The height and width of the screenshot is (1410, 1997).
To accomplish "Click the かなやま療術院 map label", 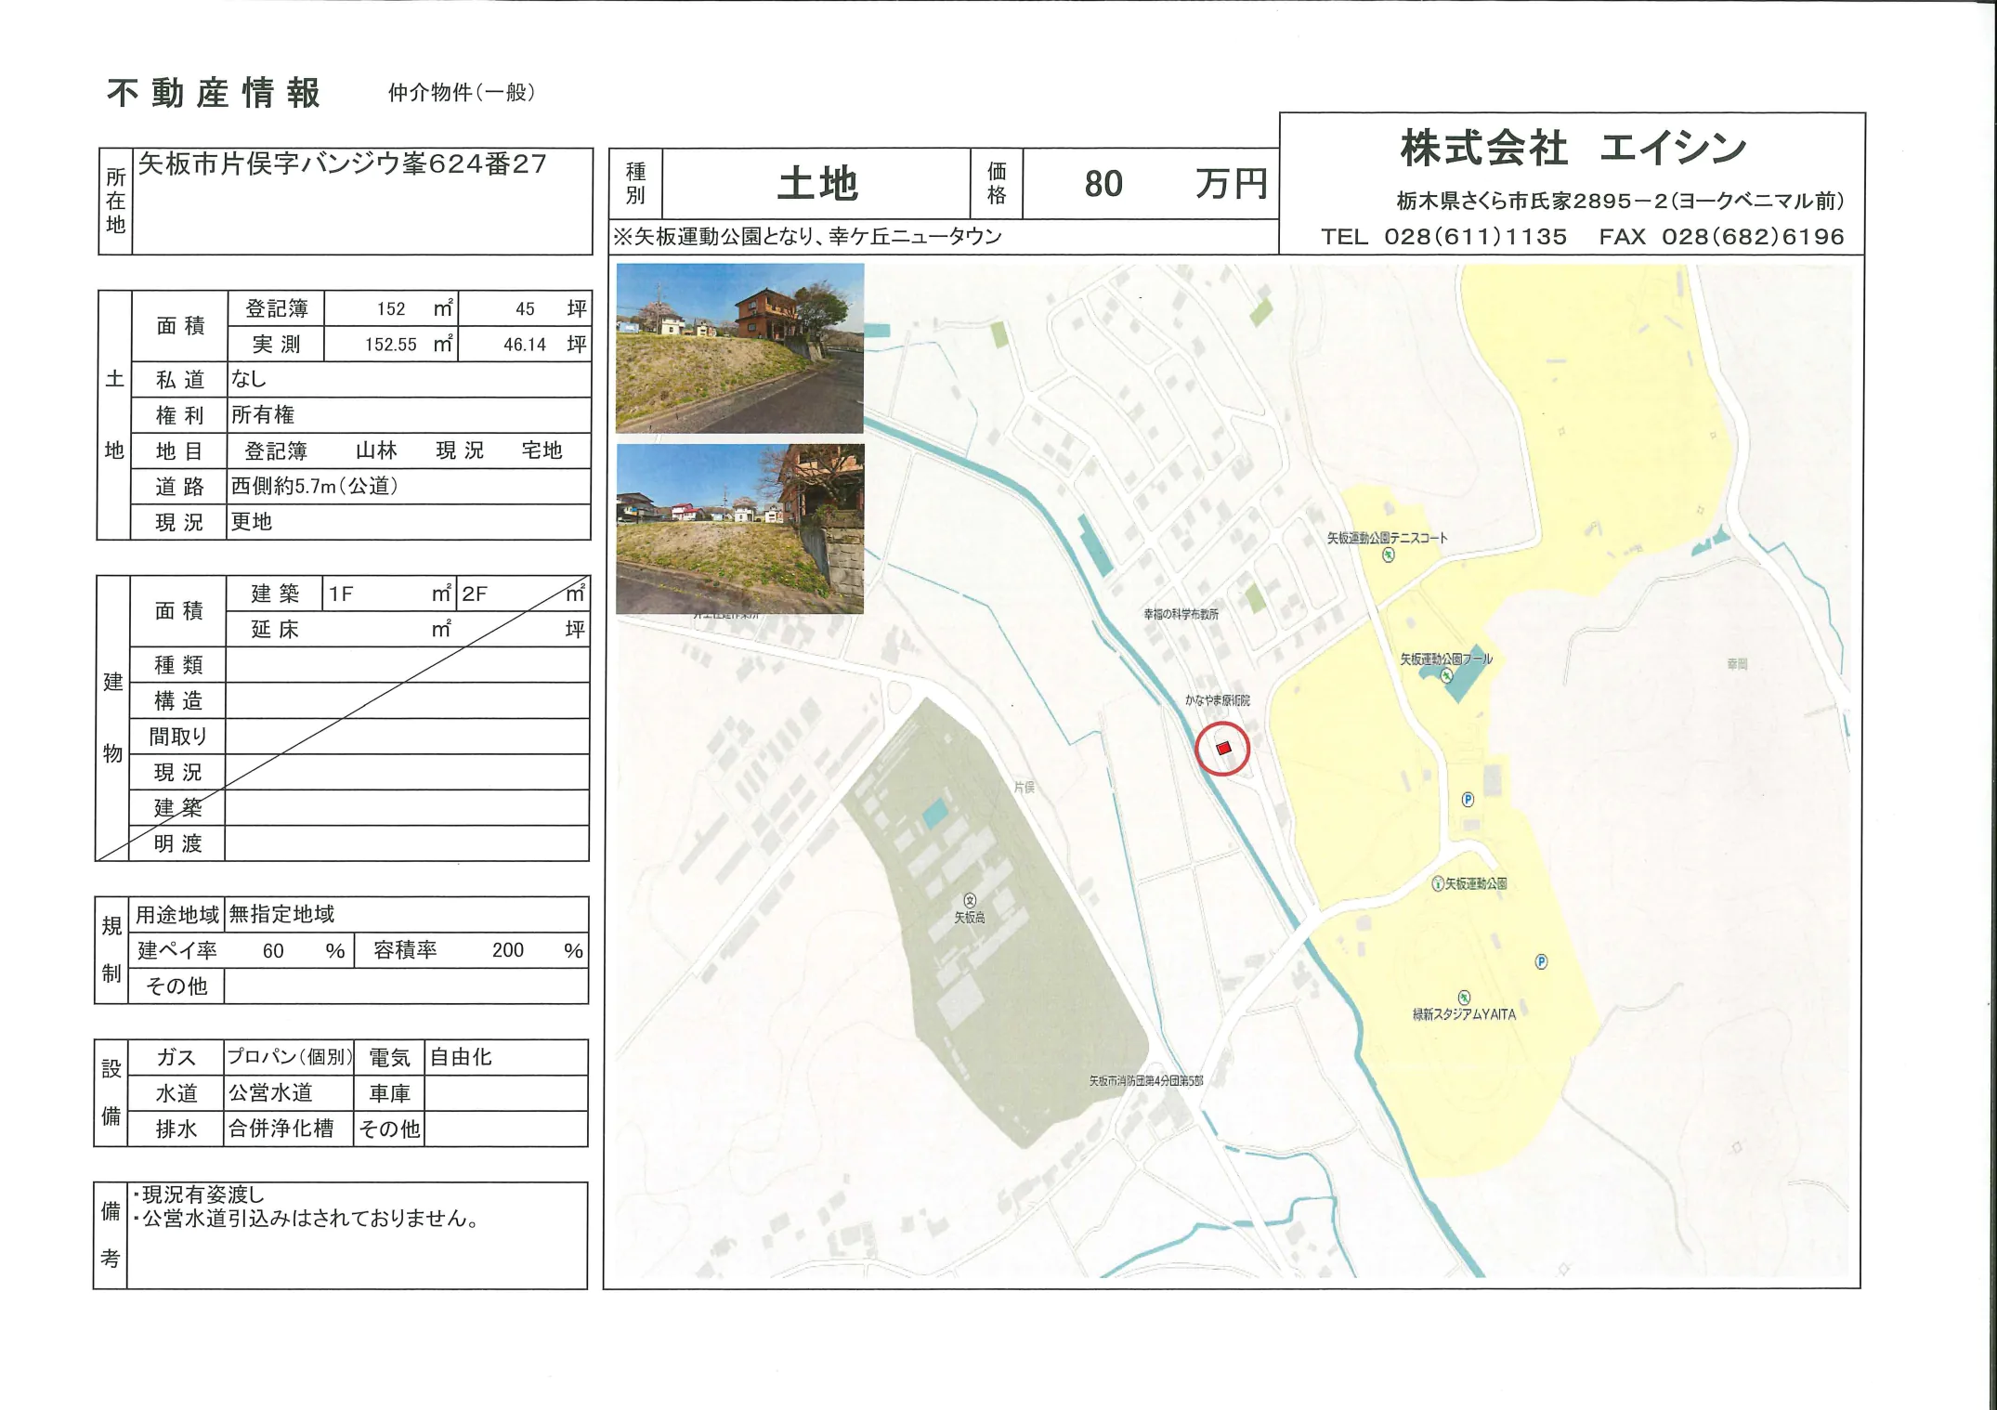I will click(1217, 700).
